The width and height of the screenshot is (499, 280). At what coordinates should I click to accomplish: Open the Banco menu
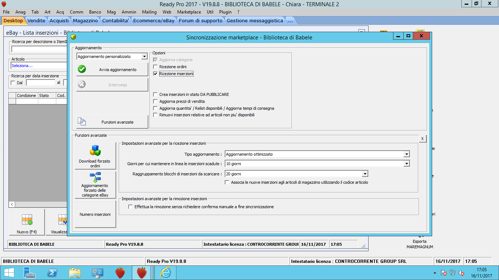(95, 12)
